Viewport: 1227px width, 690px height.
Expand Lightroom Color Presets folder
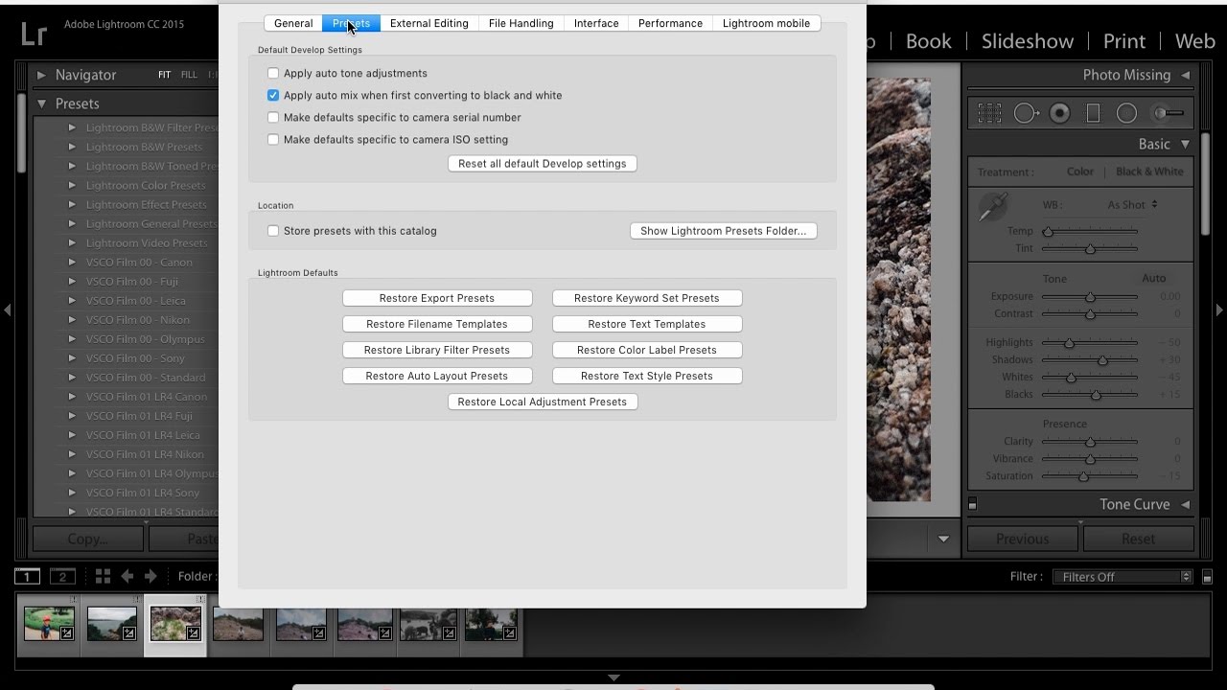click(x=72, y=185)
